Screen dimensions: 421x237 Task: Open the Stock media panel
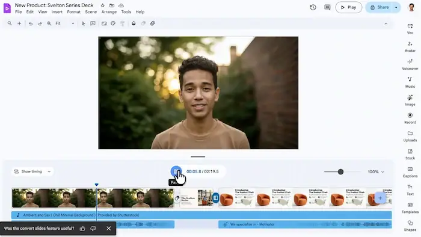[x=410, y=155]
